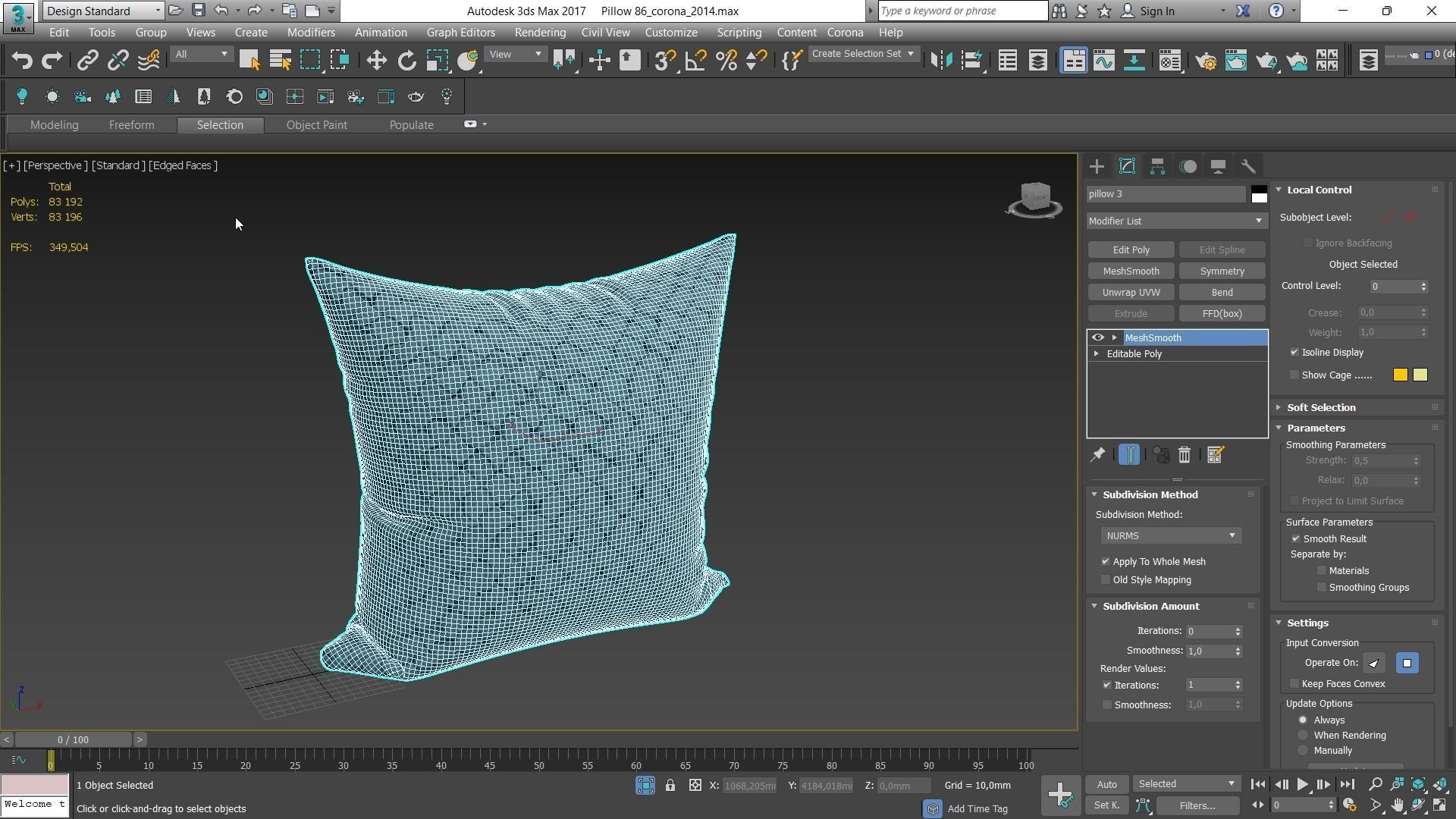Select the Select and Link tool
This screenshot has height=819, width=1456.
coord(87,61)
